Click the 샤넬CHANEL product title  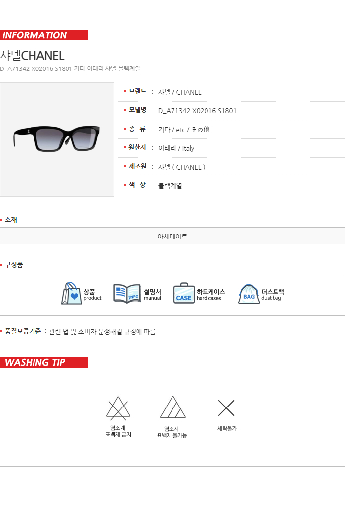pyautogui.click(x=32, y=56)
